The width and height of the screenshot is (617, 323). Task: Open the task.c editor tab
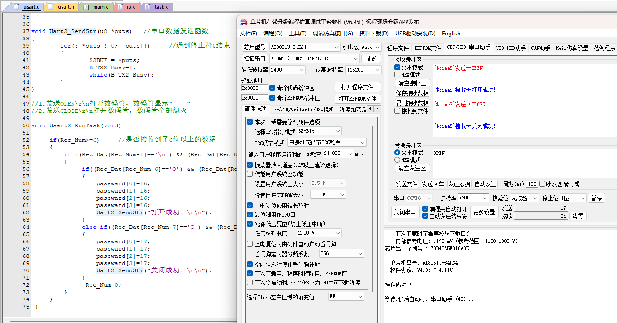coord(157,7)
